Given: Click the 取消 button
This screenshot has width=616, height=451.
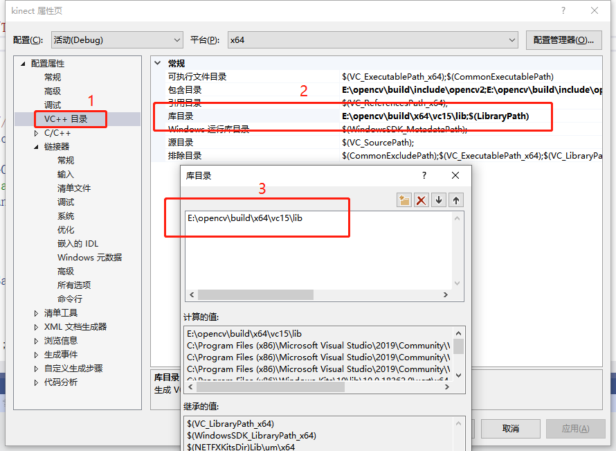Looking at the screenshot, I should 511,429.
